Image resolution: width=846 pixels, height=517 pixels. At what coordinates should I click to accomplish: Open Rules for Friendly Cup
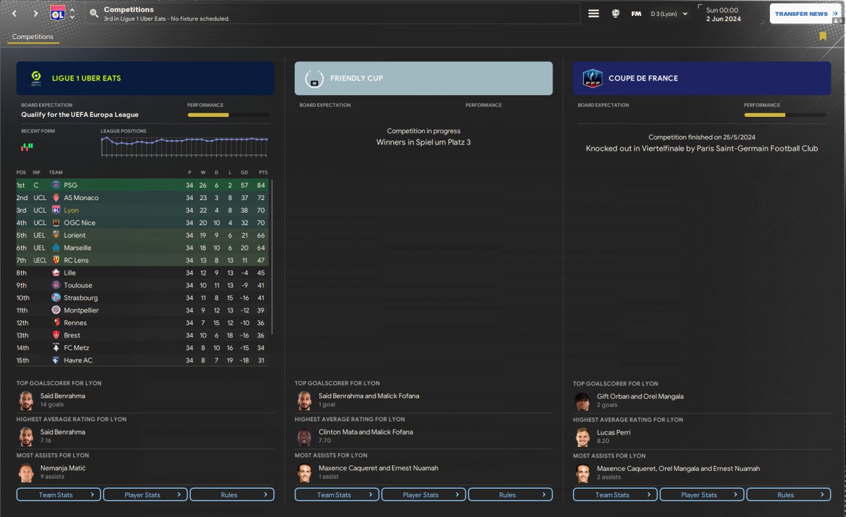(510, 495)
